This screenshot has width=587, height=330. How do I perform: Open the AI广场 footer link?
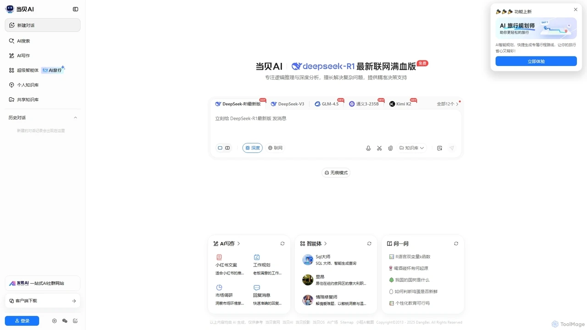[332, 322]
